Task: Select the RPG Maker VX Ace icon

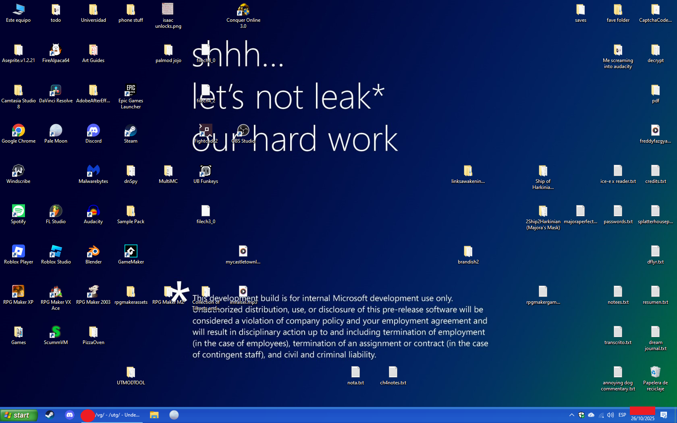Action: pos(56,298)
